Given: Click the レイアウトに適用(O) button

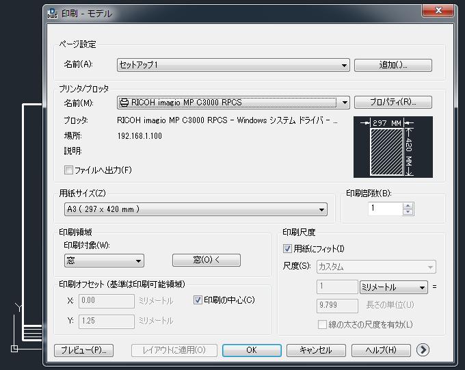Looking at the screenshot, I should click(174, 350).
